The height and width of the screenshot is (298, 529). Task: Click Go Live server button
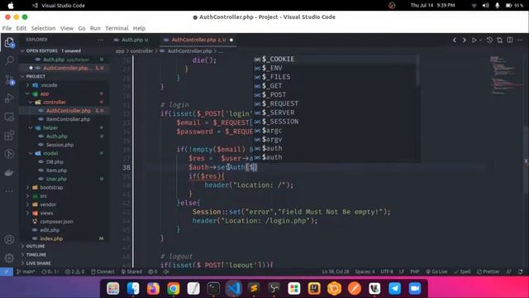[x=436, y=272]
